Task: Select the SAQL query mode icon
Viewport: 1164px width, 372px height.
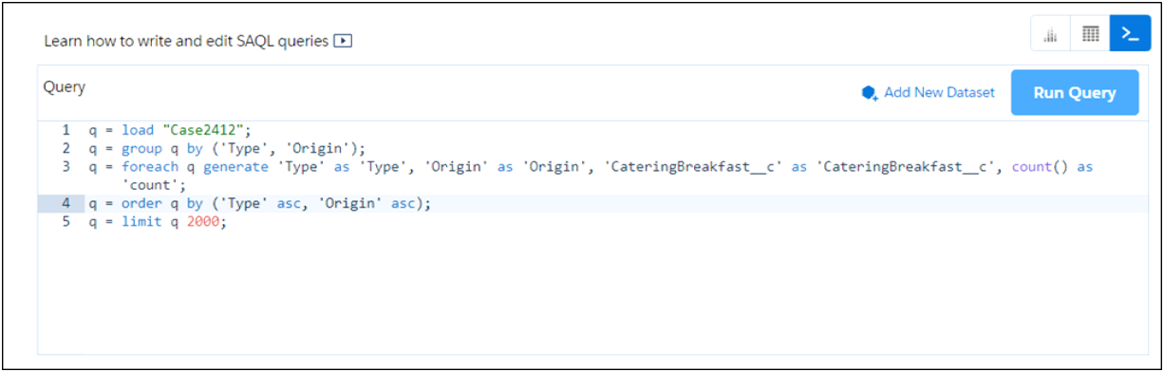Action: tap(1130, 34)
